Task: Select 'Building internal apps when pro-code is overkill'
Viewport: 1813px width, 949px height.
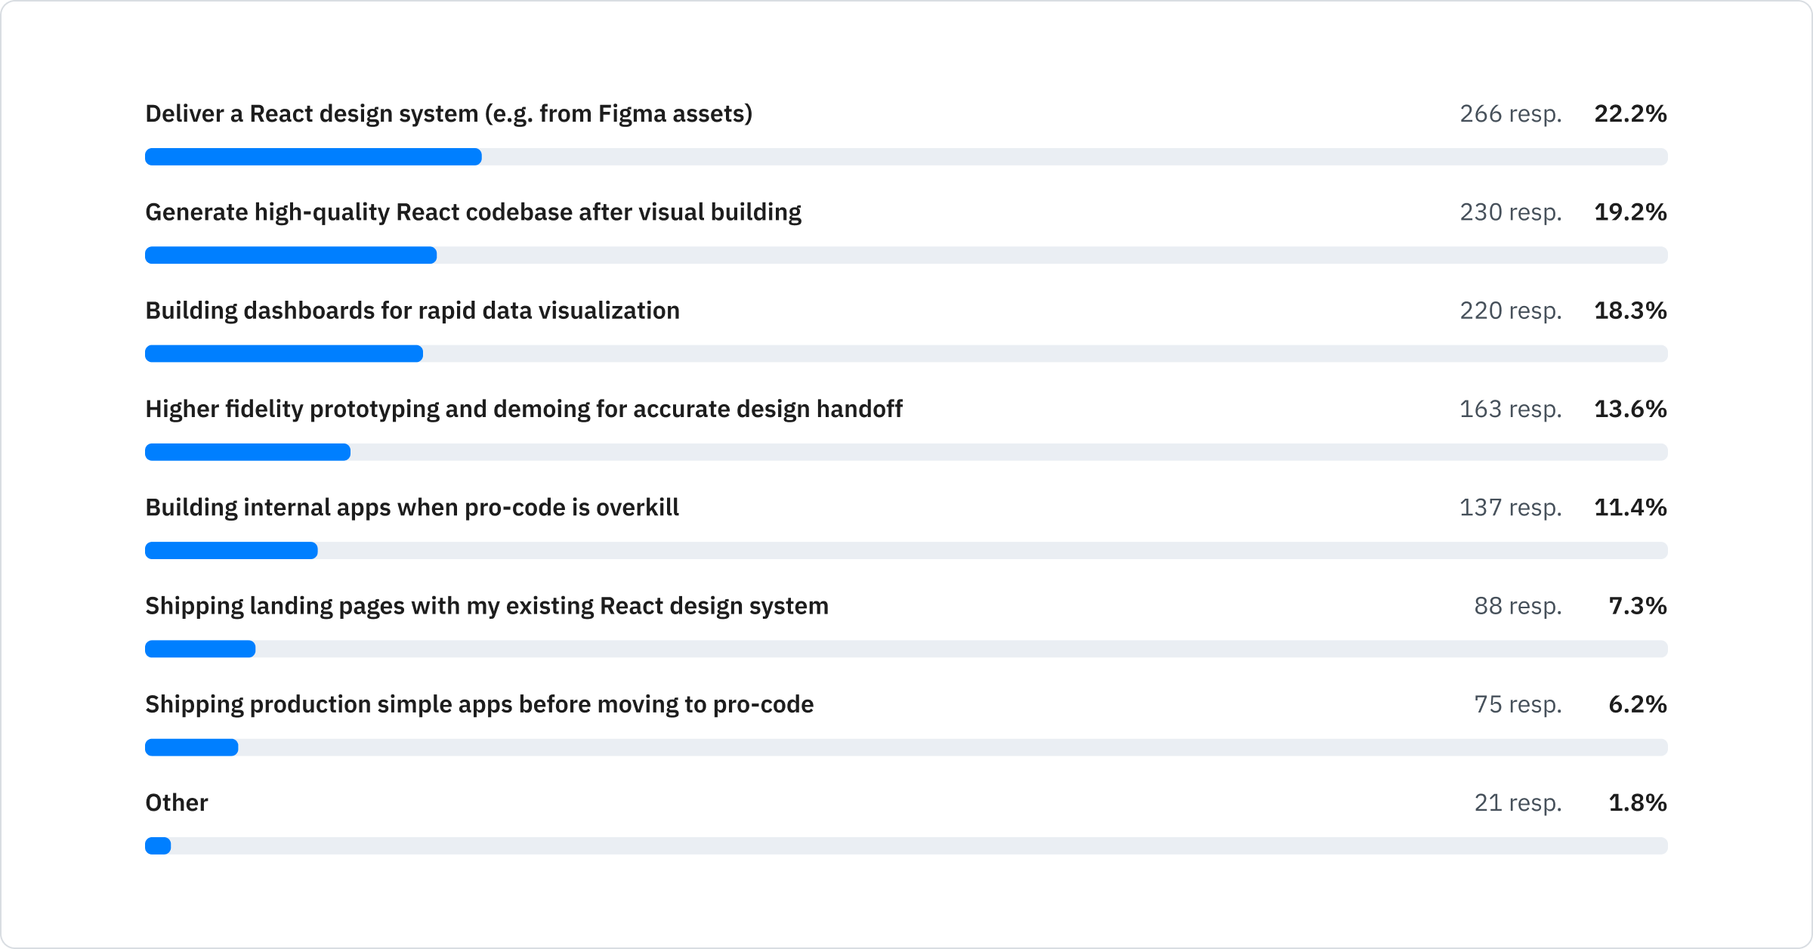Action: point(412,507)
